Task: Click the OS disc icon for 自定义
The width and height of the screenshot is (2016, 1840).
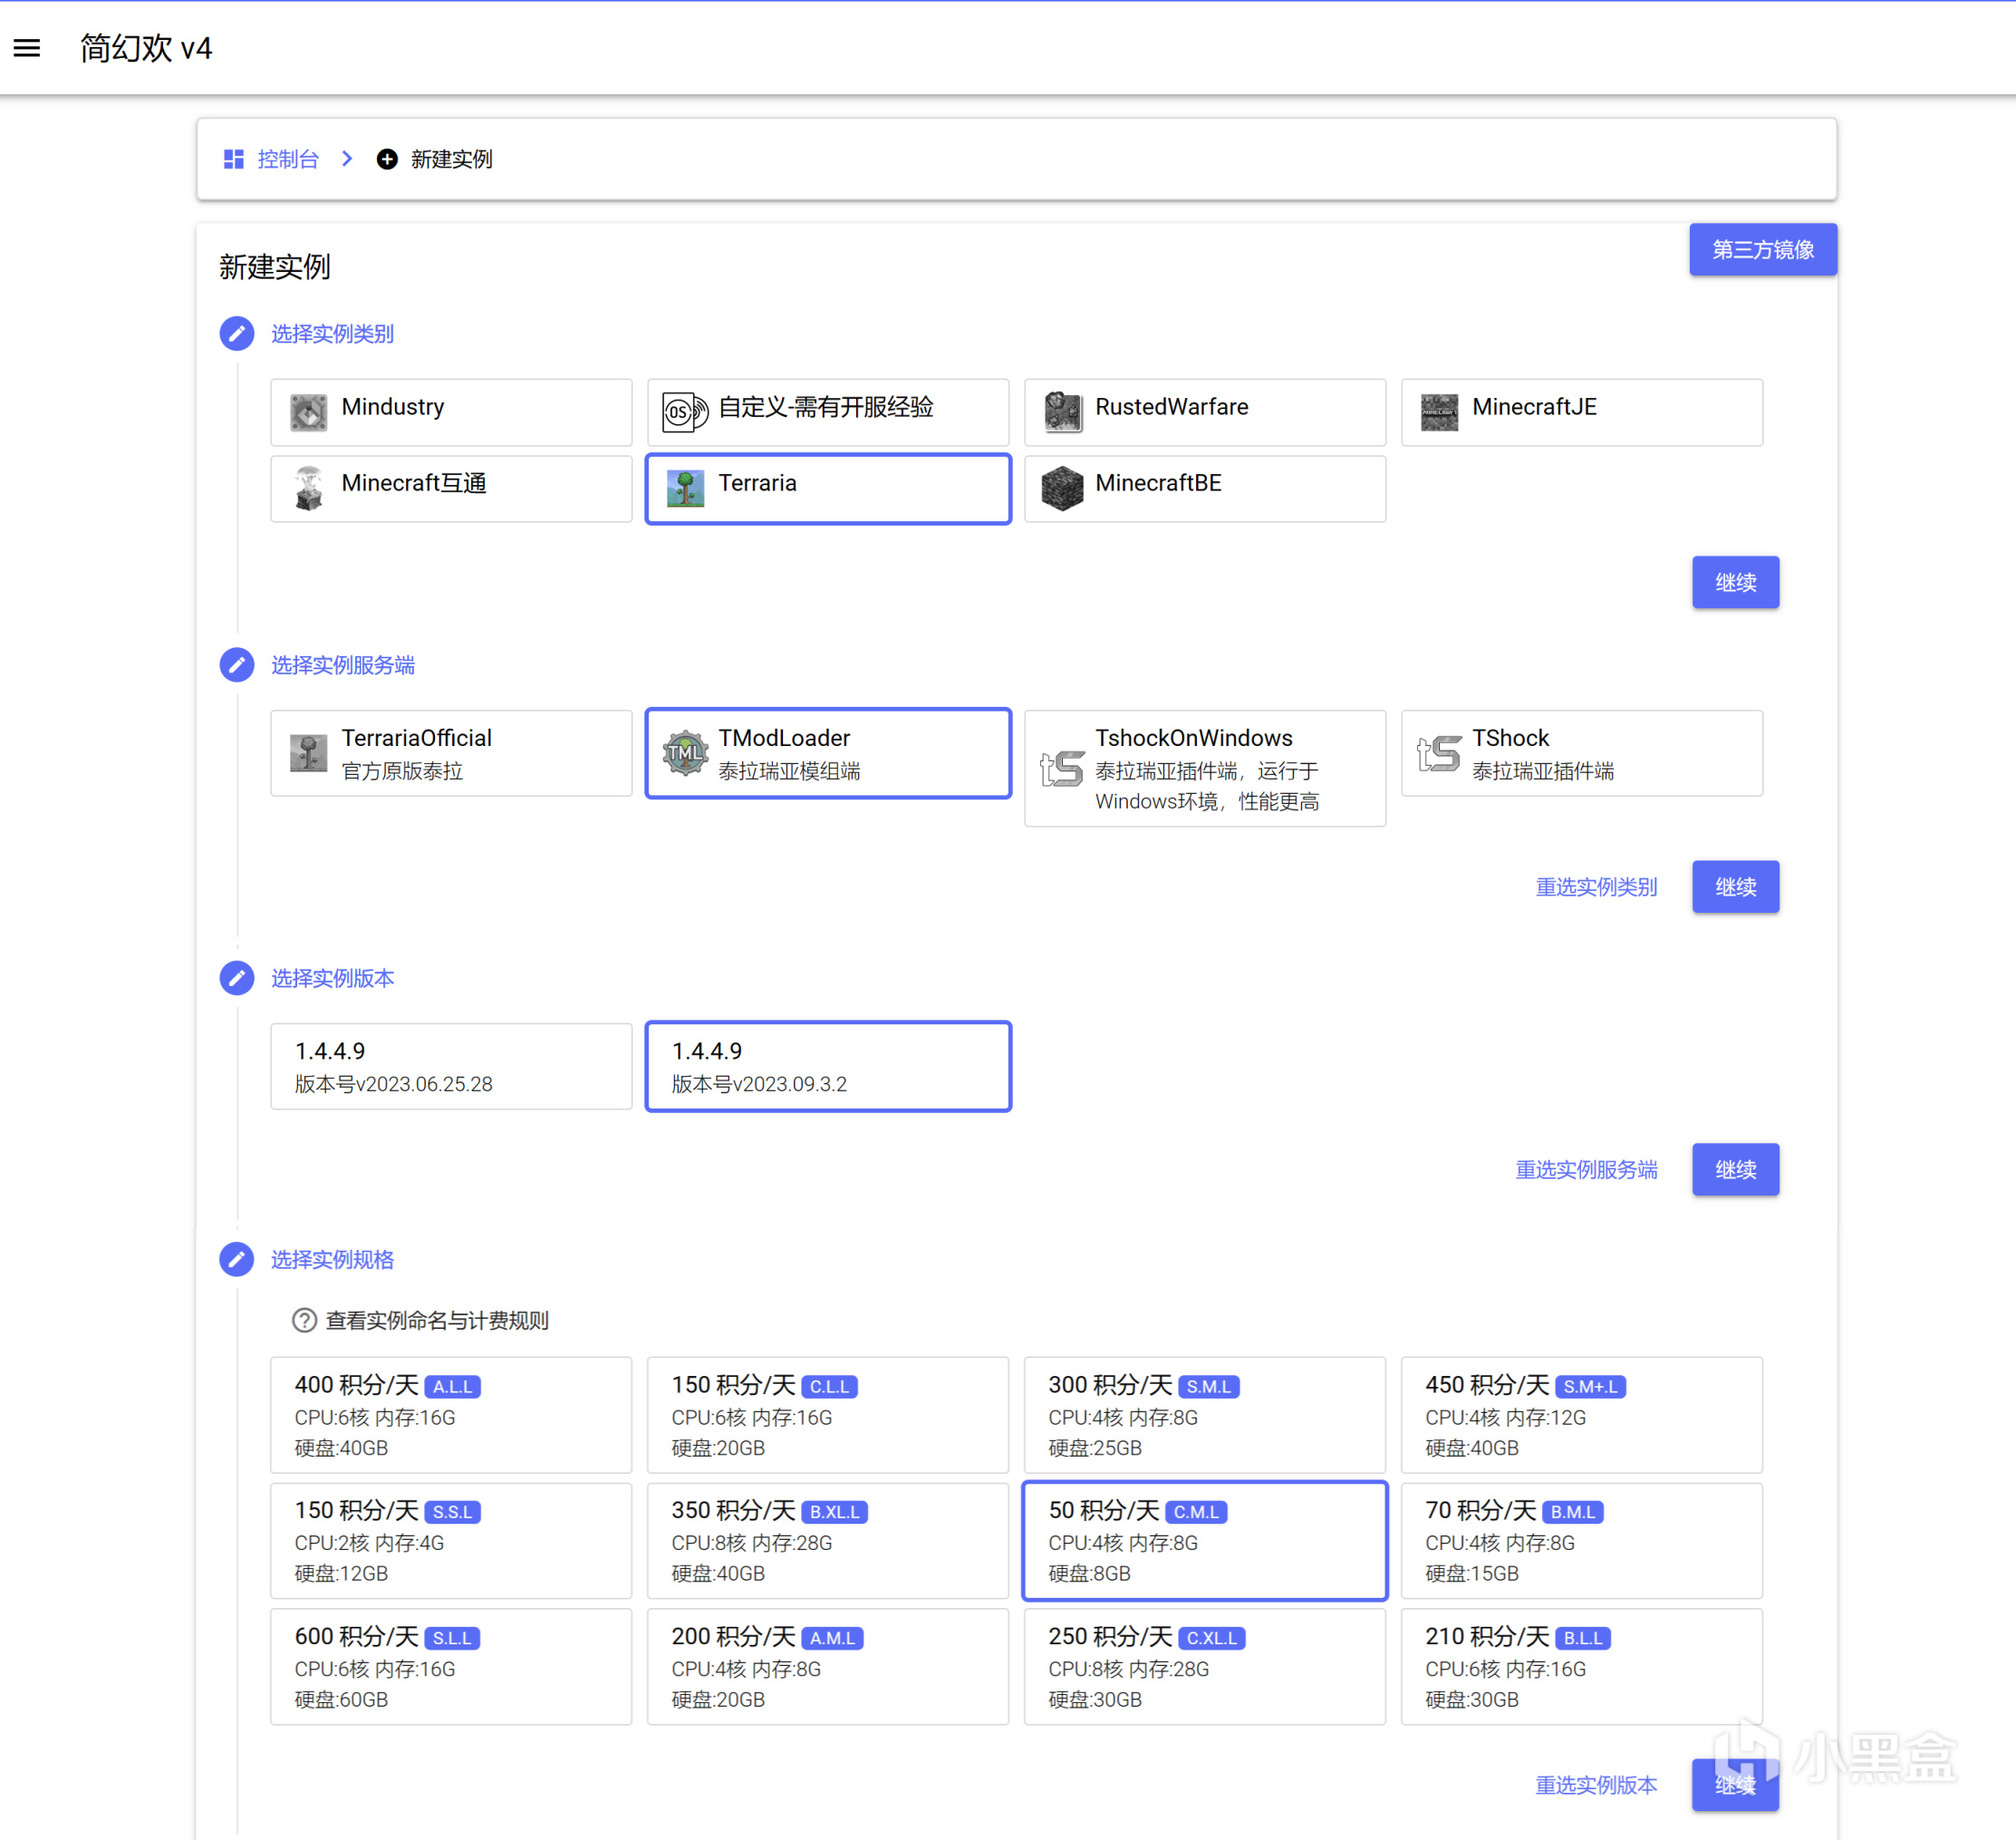Action: coord(685,412)
